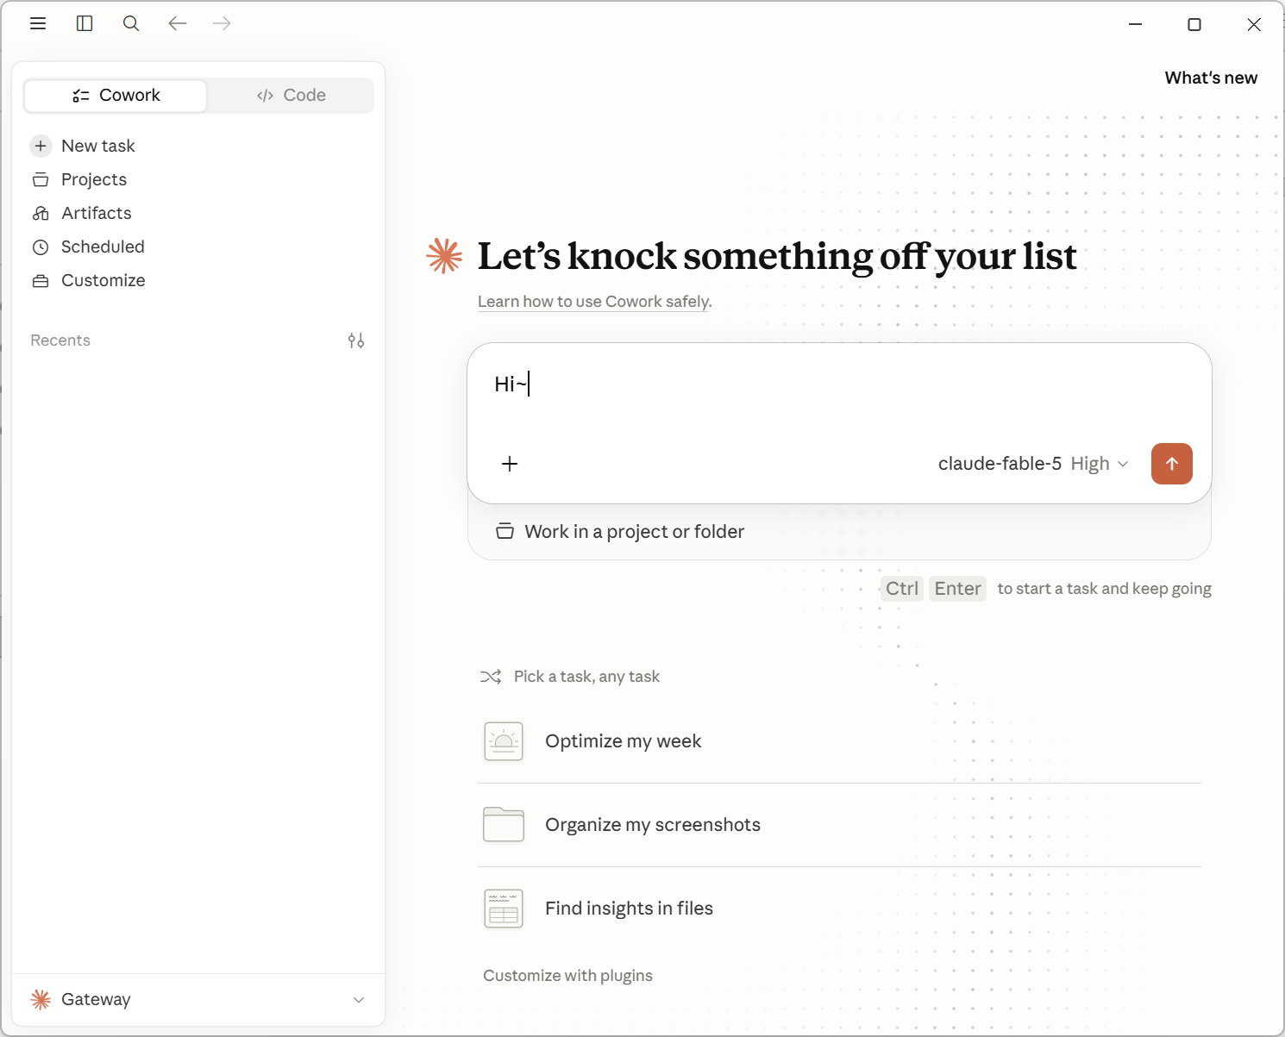Viewport: 1285px width, 1037px height.
Task: Close the application window
Action: pos(1254,24)
